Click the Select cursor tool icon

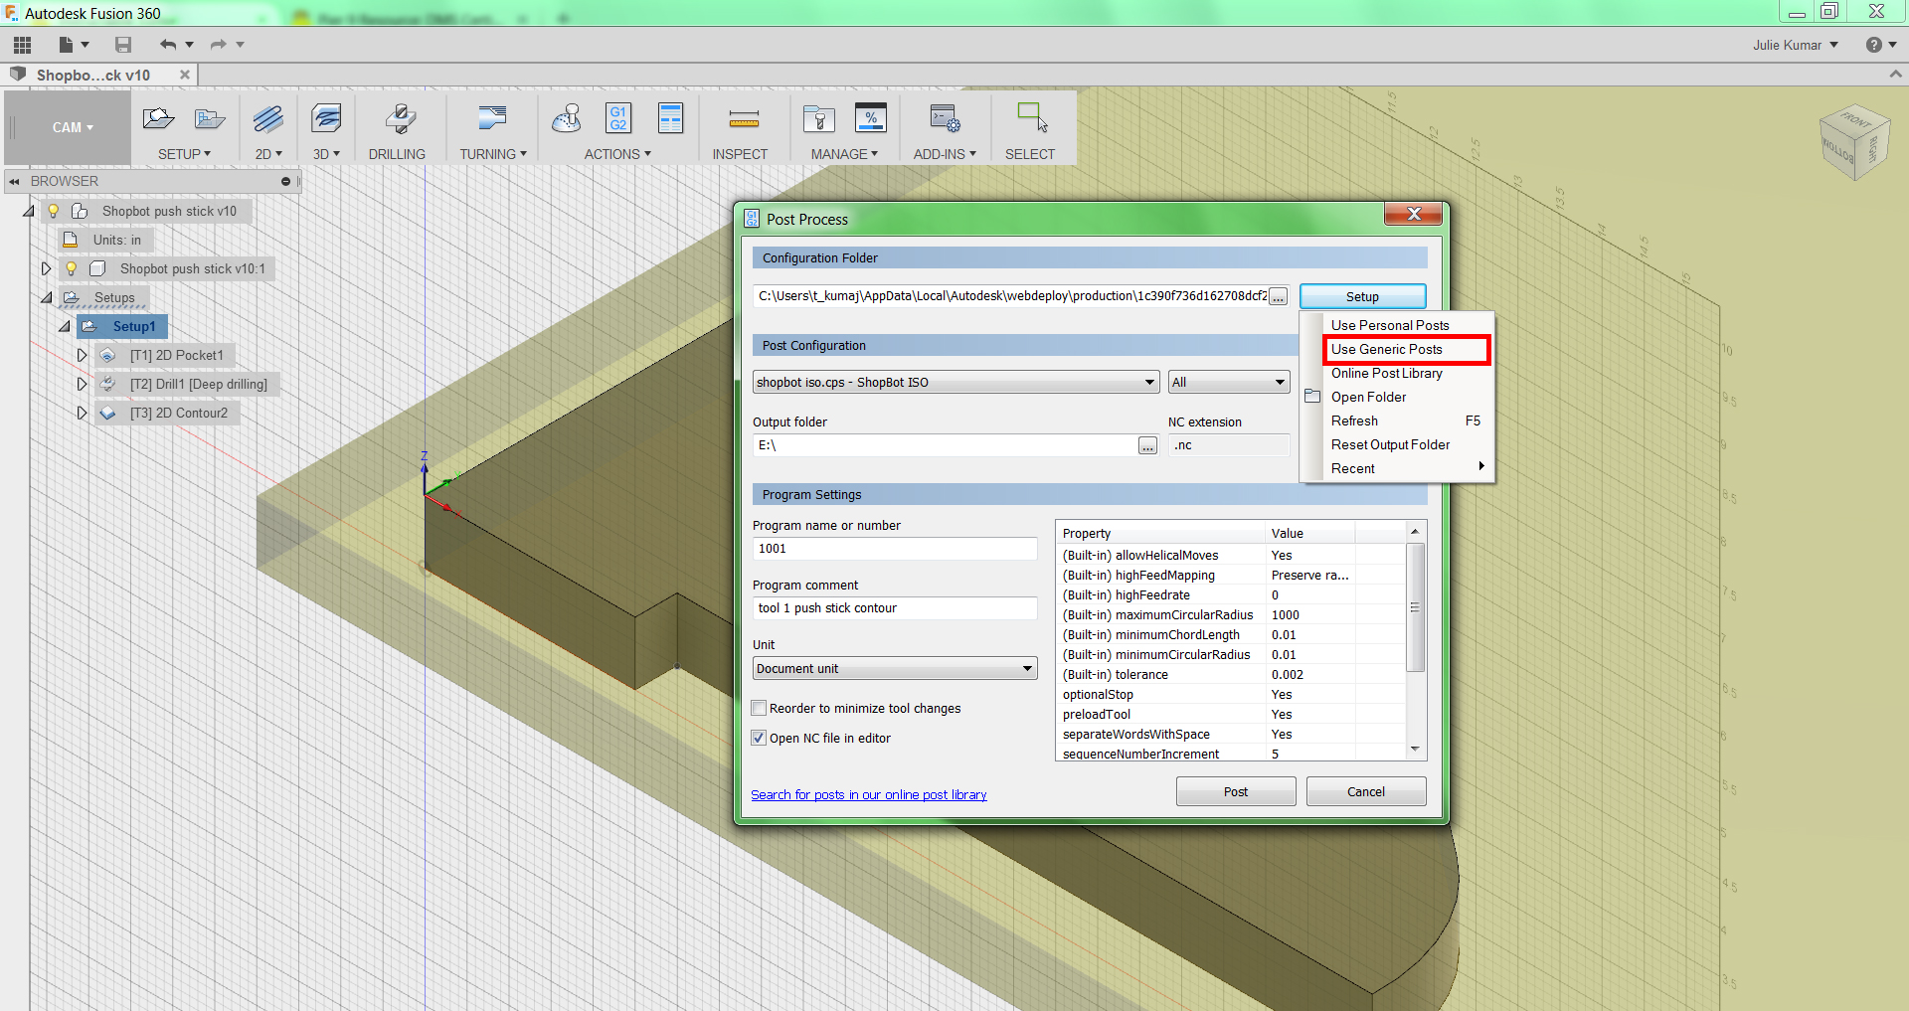[x=1032, y=117]
